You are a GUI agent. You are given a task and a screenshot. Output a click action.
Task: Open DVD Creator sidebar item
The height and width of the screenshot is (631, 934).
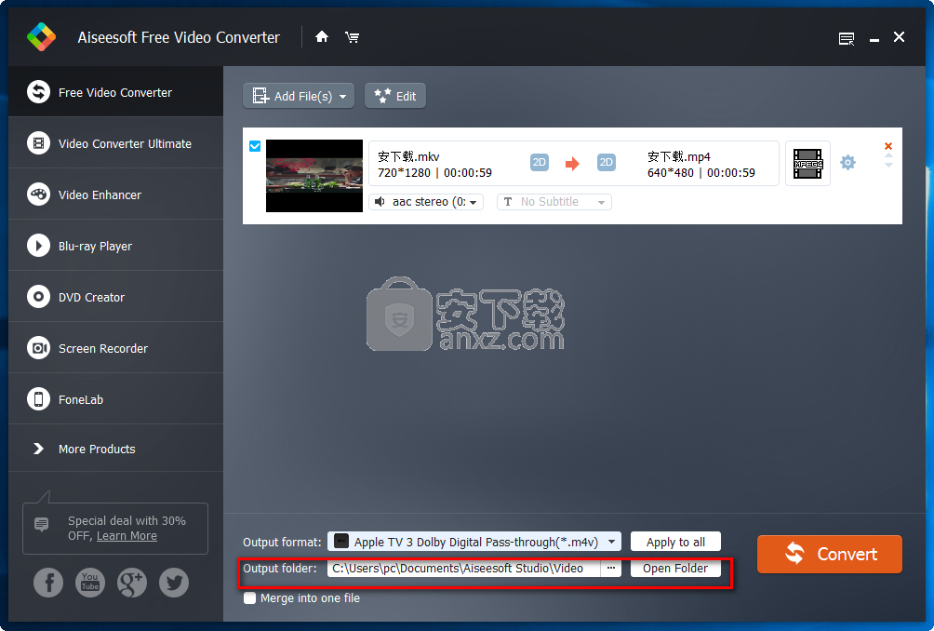[x=116, y=297]
